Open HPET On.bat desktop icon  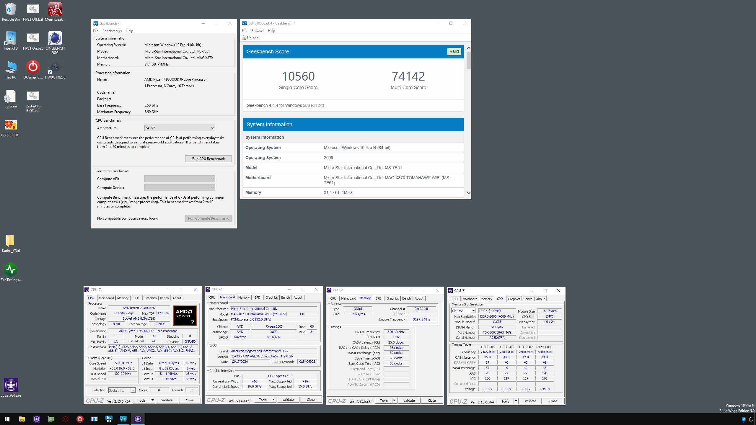33,41
